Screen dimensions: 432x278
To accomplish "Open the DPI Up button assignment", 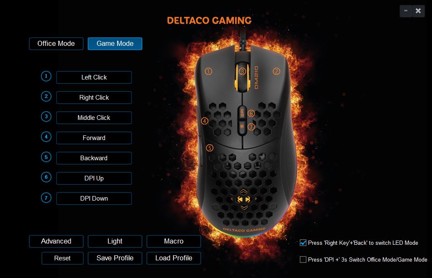I will coord(94,178).
